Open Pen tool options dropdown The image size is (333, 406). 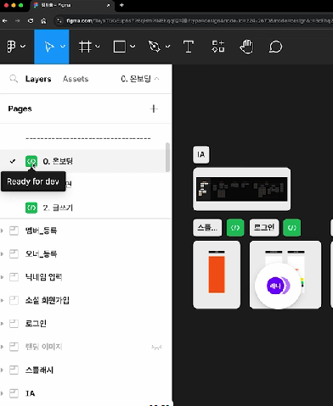(167, 47)
